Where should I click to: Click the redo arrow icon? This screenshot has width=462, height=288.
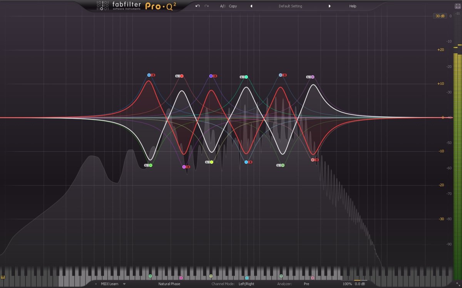click(x=207, y=6)
